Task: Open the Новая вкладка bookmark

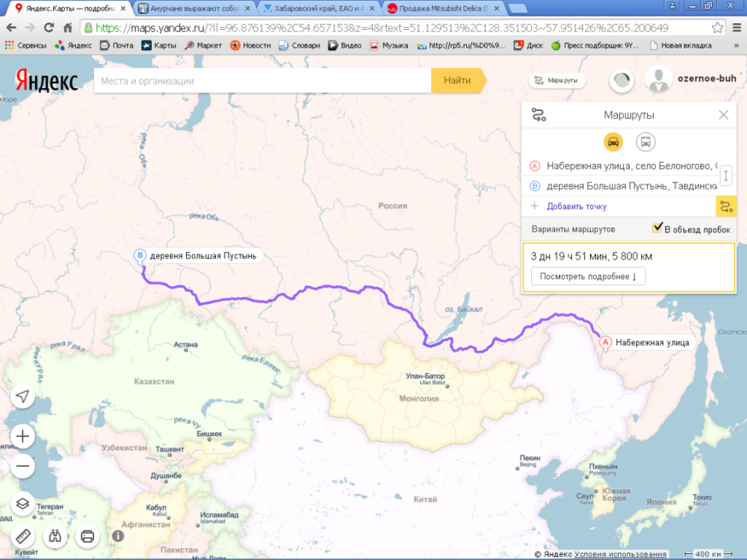Action: 681,46
